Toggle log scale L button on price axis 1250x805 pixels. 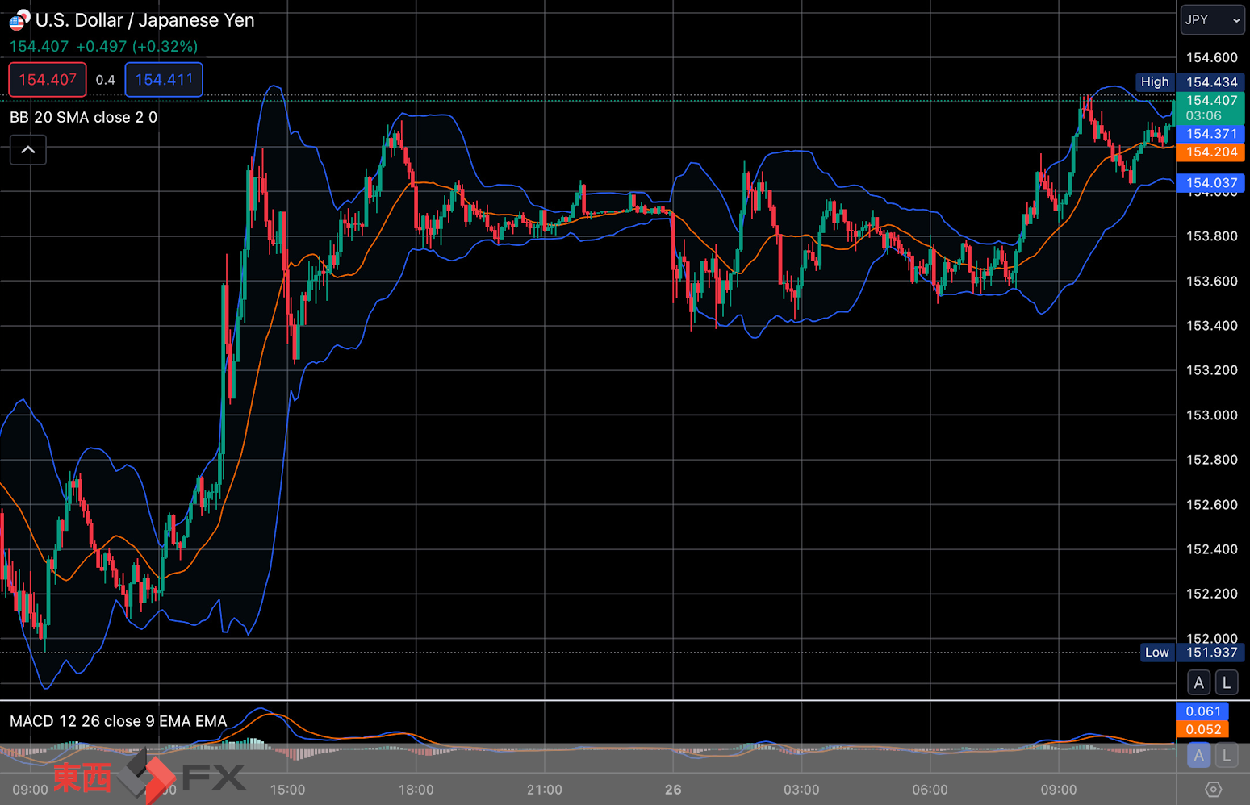1227,683
